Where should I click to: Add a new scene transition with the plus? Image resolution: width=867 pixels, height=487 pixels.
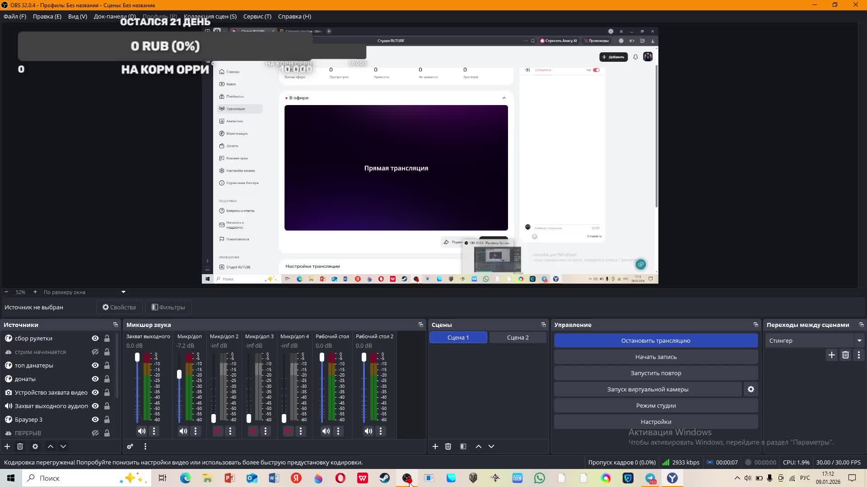point(831,355)
